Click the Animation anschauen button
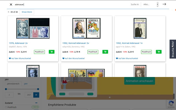The image size is (176, 110). 139,81
